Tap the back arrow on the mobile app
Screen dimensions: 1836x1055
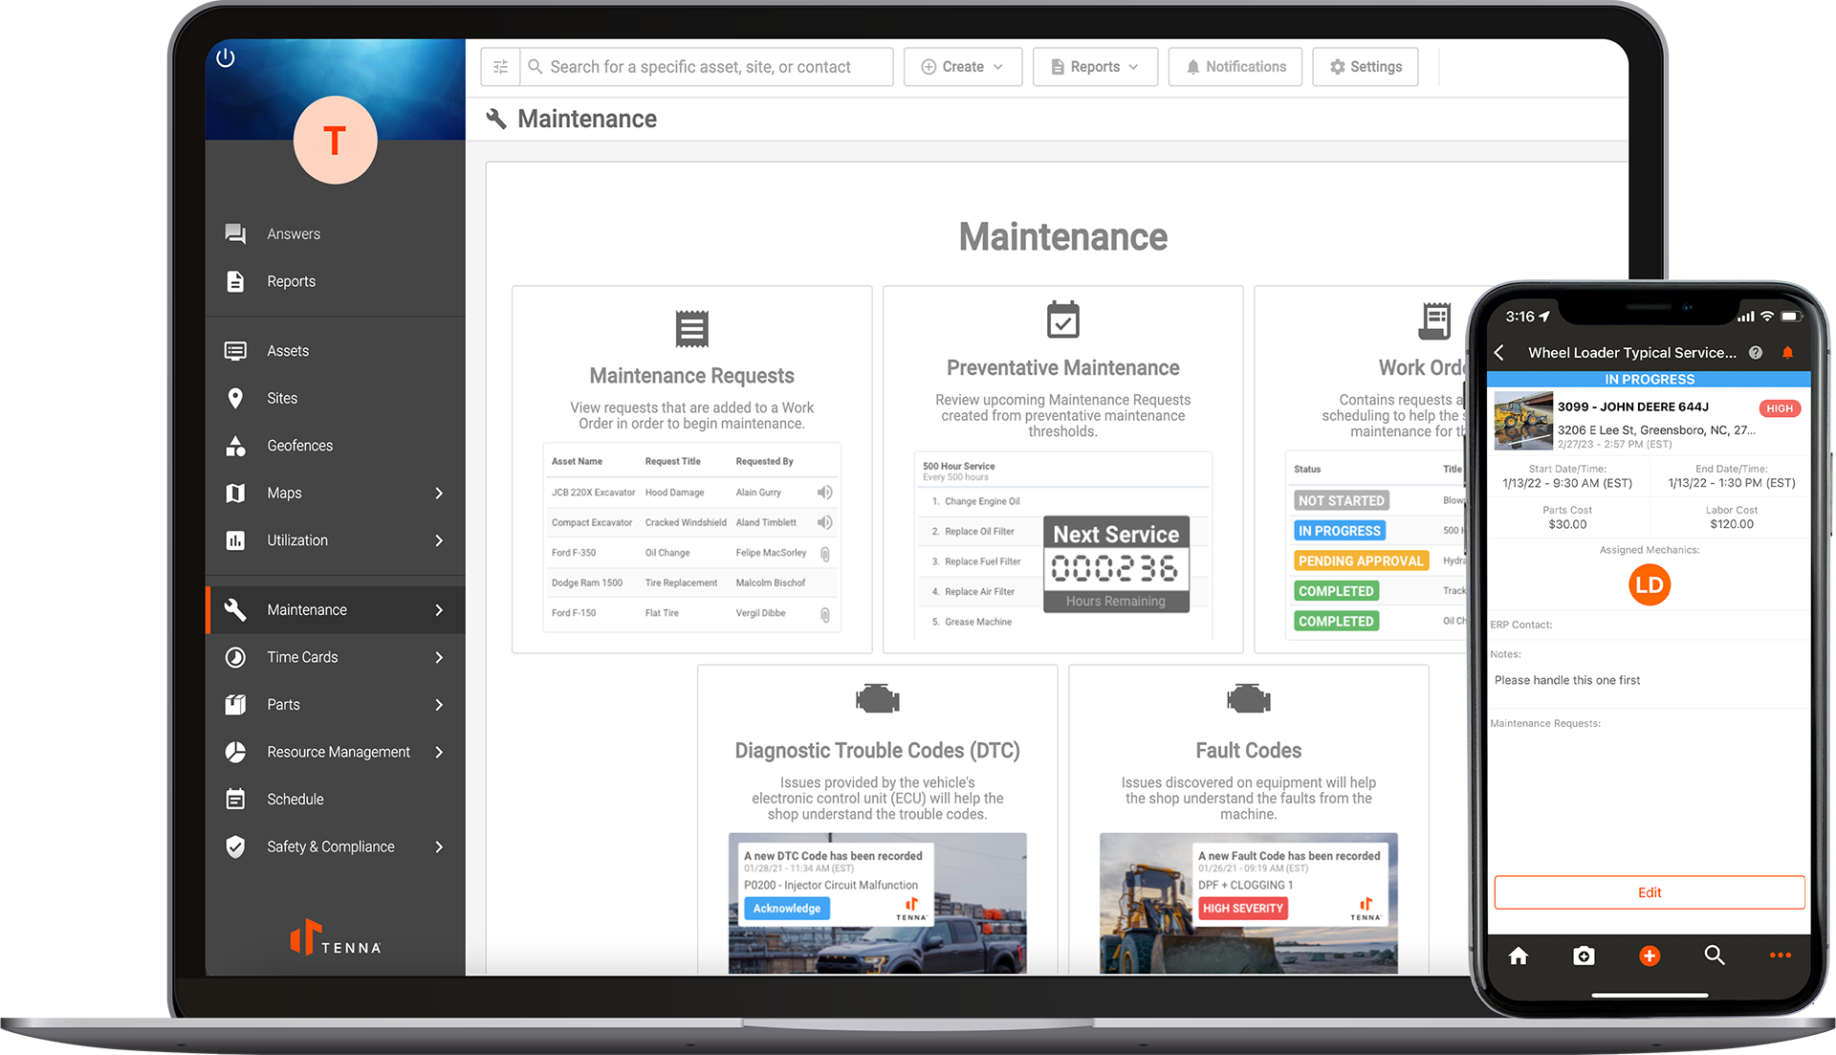1498,352
